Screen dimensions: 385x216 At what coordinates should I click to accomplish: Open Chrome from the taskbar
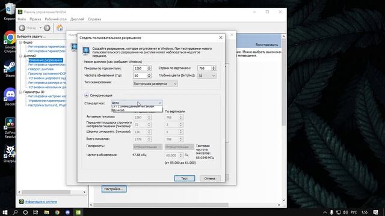point(57,212)
